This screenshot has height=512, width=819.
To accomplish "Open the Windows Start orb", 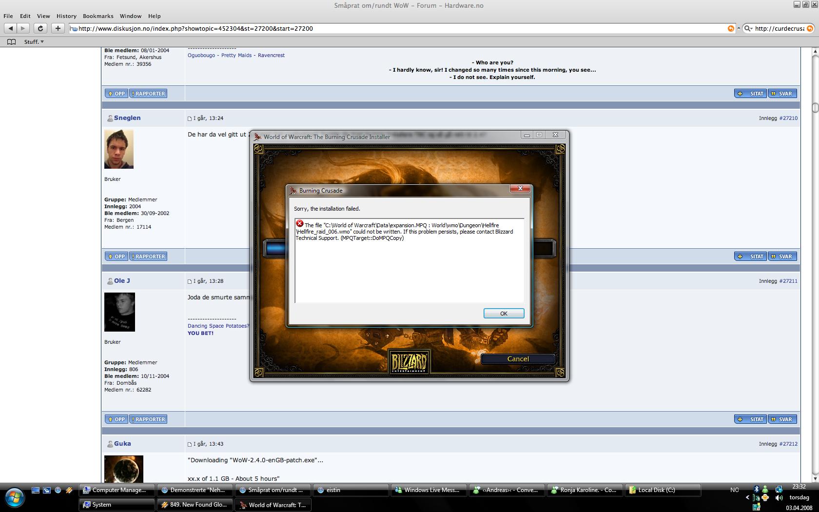I will point(15,497).
